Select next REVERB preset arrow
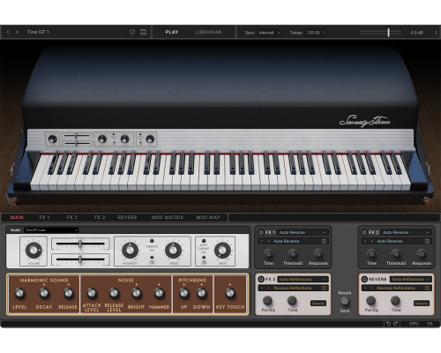441x353 pixels. pyautogui.click(x=372, y=288)
